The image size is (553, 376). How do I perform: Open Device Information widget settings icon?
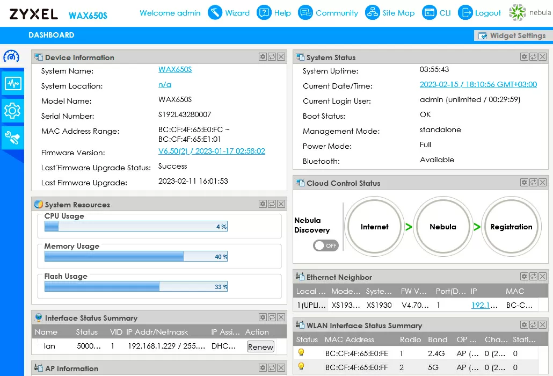263,57
